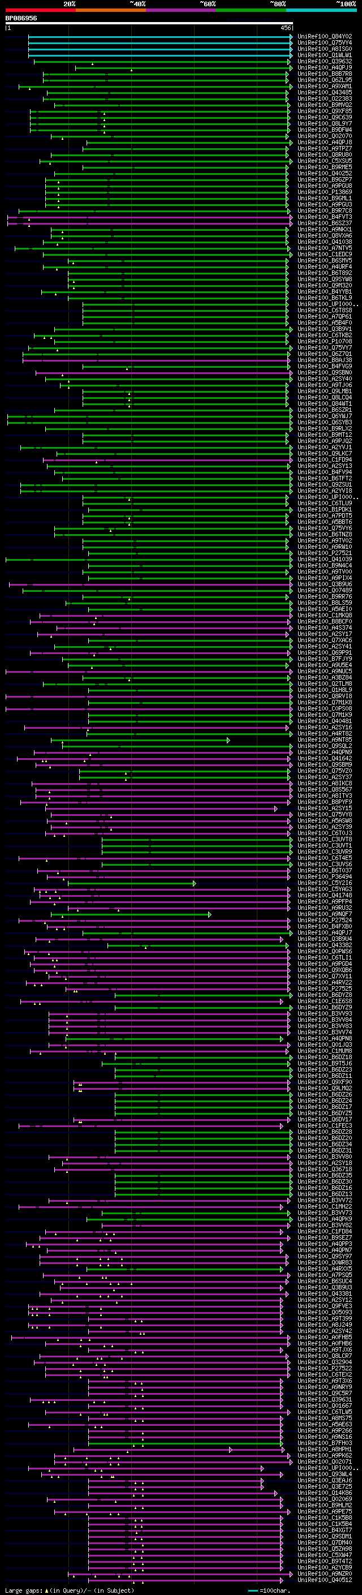
Task: Select the UniRef100_B9GML1 label
Action: coord(325,198)
